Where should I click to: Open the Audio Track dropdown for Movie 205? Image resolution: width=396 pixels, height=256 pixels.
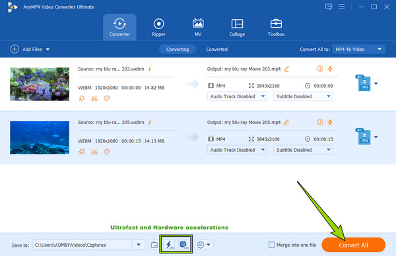coord(237,150)
